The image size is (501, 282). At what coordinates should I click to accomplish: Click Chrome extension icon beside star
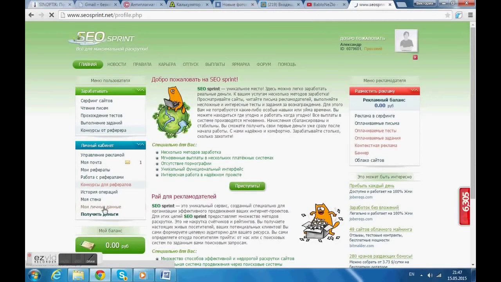(459, 15)
